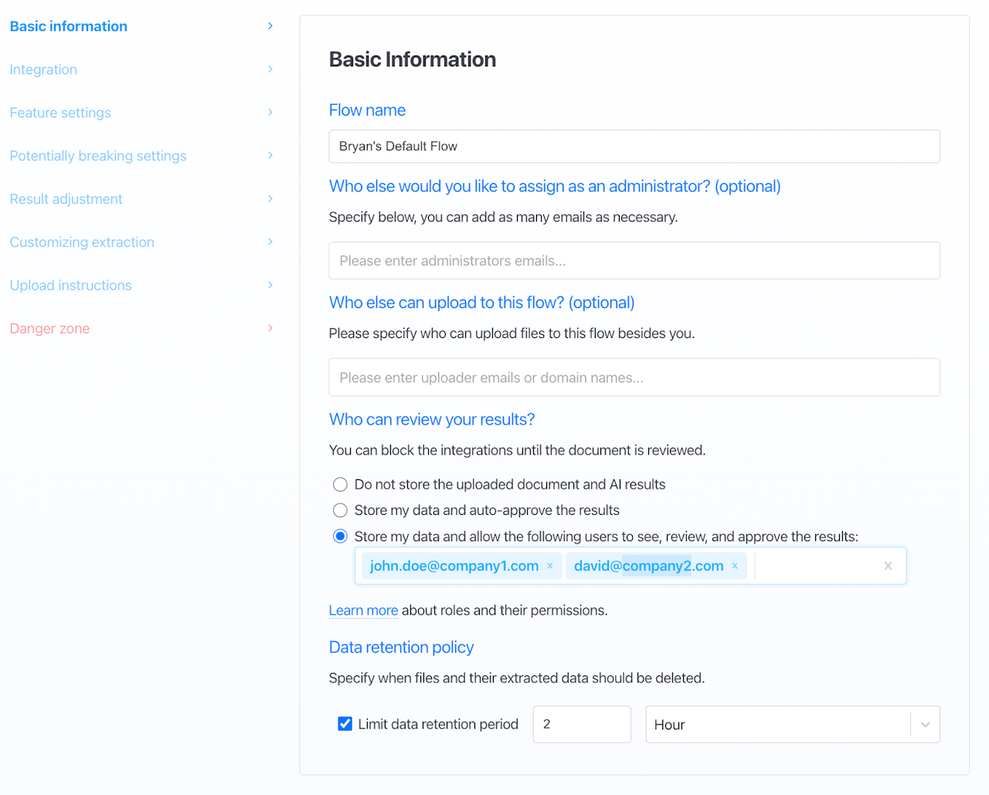989x795 pixels.
Task: Click chevron next to Upload instructions
Action: coord(270,286)
